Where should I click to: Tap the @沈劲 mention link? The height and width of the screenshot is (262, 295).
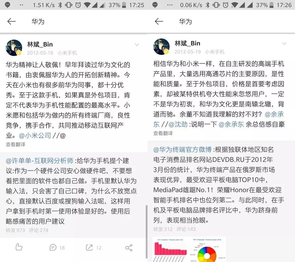click(178, 124)
